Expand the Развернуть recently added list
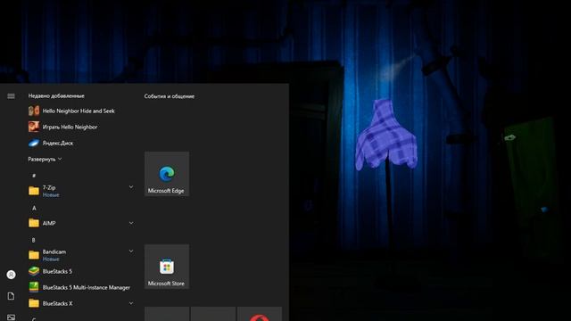 tap(45, 159)
